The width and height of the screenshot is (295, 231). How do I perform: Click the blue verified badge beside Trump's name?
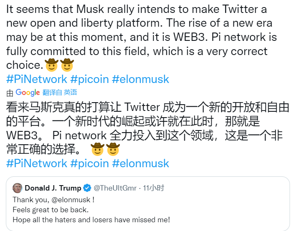point(87,188)
